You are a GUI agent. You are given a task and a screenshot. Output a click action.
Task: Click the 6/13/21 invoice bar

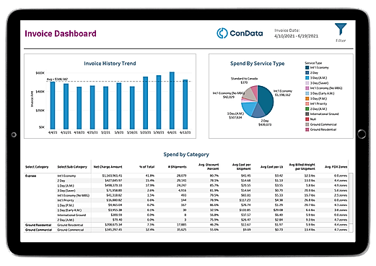point(185,104)
